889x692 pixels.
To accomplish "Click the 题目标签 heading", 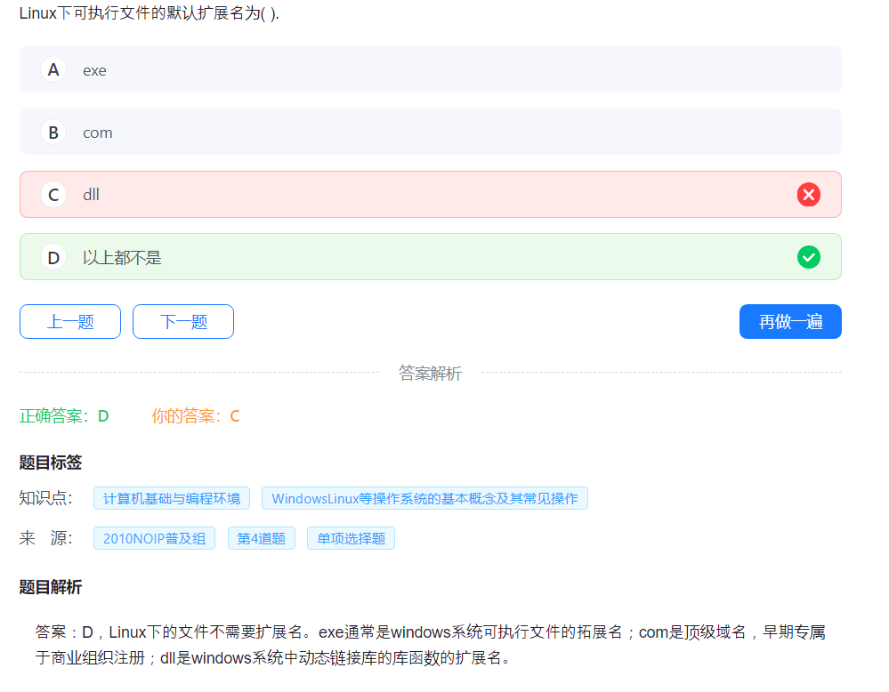I will click(51, 463).
